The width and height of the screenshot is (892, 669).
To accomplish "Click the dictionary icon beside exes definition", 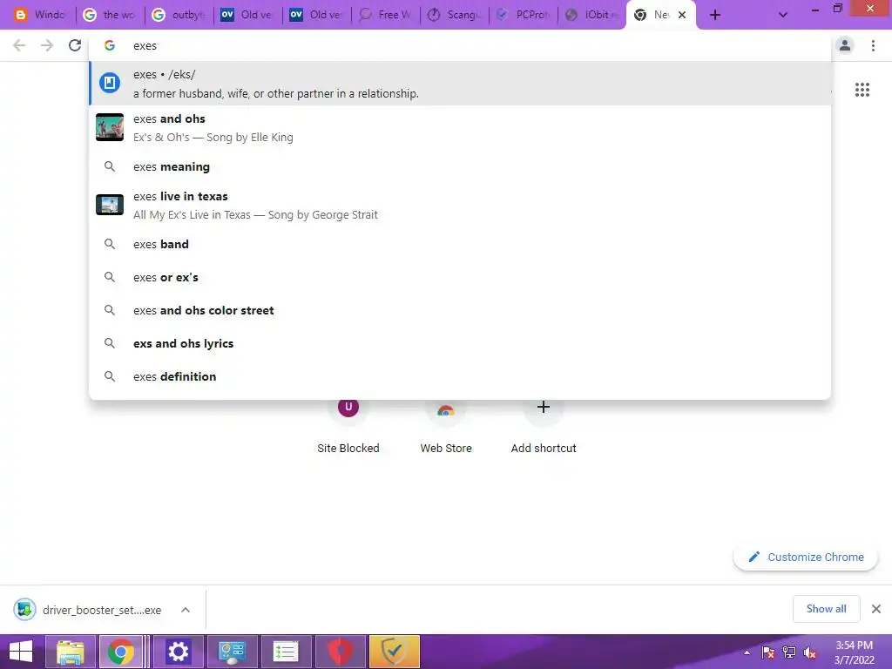I will tap(110, 83).
